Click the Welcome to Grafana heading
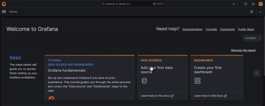The width and height of the screenshot is (265, 106). [x=32, y=29]
